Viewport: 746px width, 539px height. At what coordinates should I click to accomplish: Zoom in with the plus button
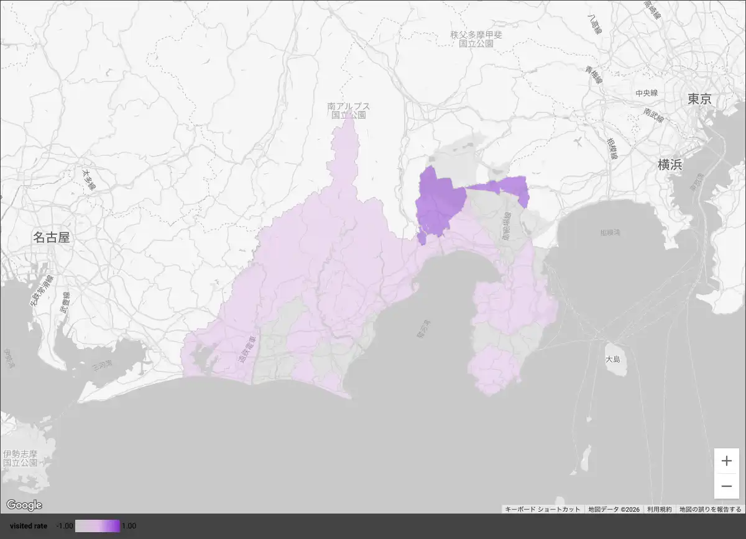[727, 461]
